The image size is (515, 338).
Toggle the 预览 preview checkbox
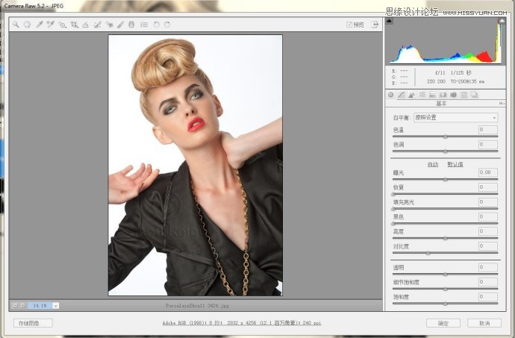point(349,25)
